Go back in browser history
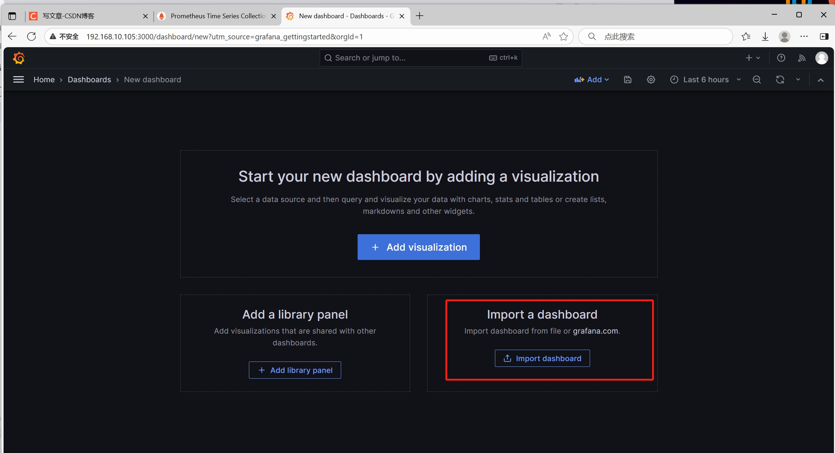835x453 pixels. pyautogui.click(x=12, y=36)
